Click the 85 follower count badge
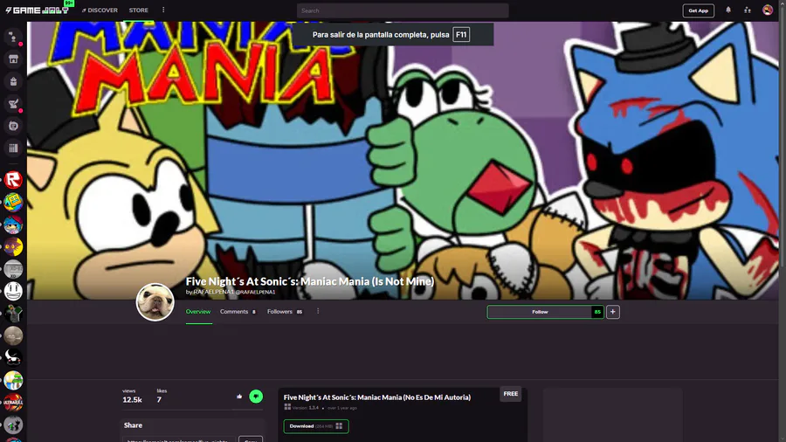This screenshot has width=786, height=442. (x=597, y=312)
